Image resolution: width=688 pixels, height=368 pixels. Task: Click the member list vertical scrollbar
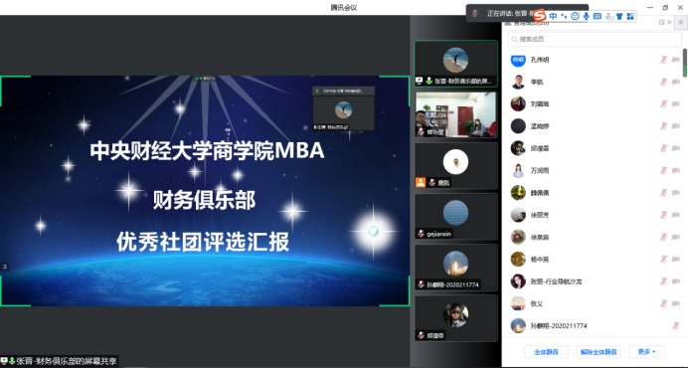tap(684, 63)
